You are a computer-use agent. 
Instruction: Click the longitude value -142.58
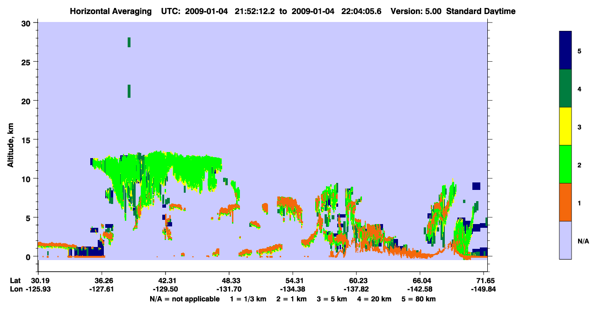pyautogui.click(x=420, y=290)
